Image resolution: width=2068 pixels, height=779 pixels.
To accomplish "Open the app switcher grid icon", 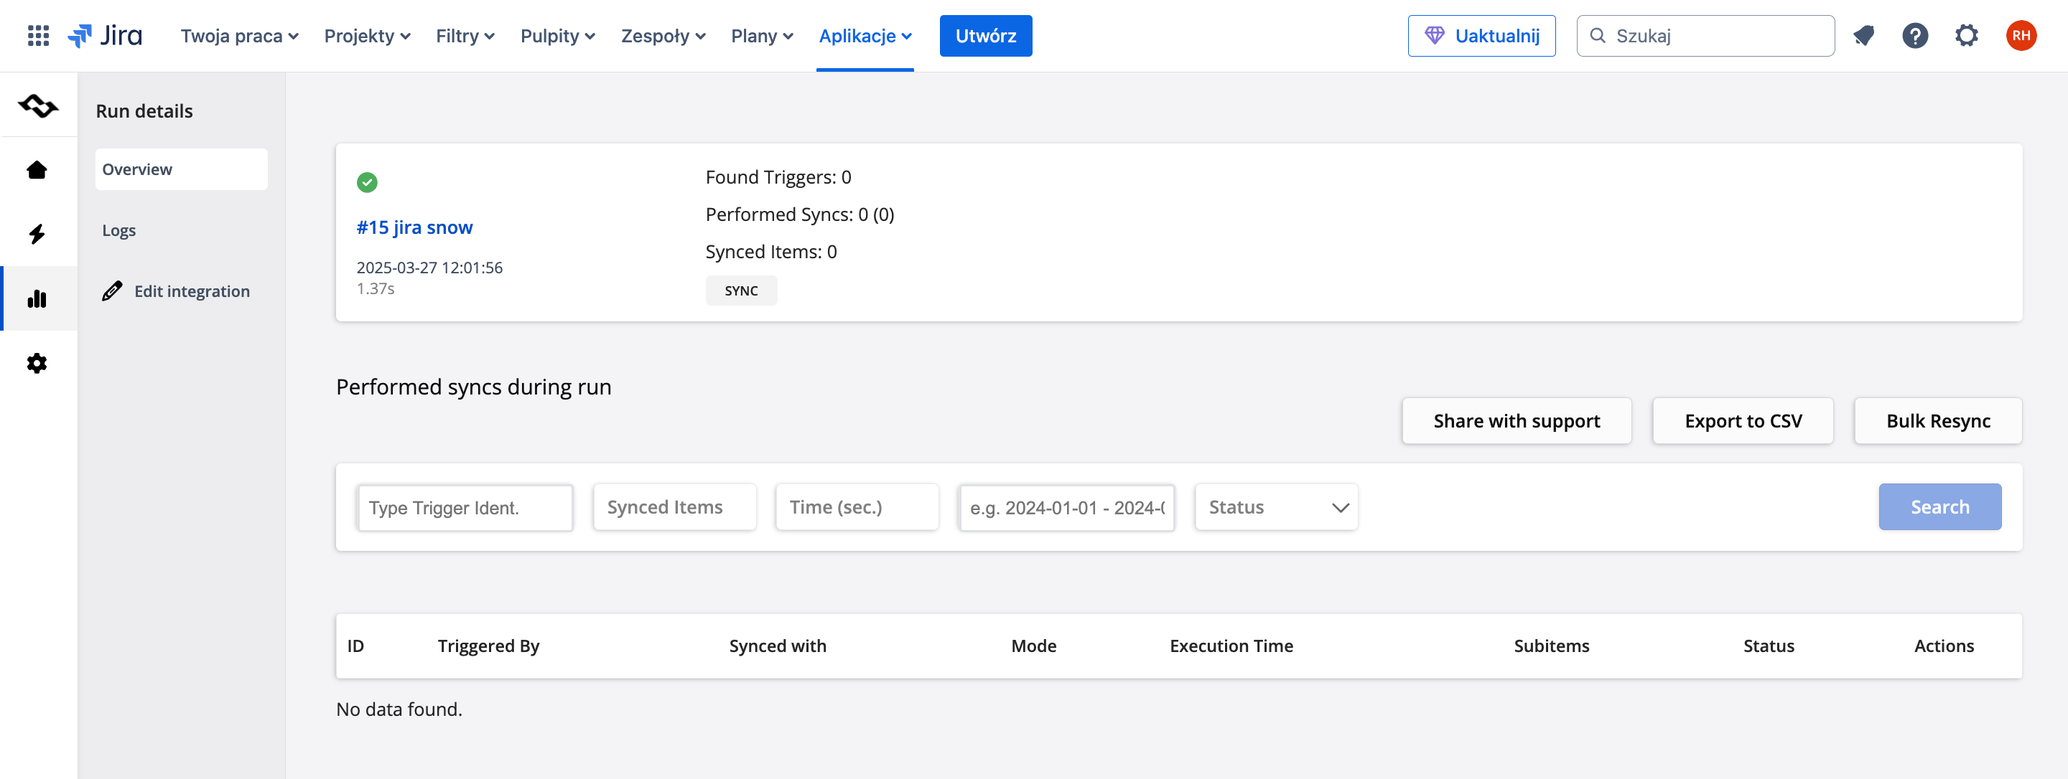I will (x=38, y=36).
